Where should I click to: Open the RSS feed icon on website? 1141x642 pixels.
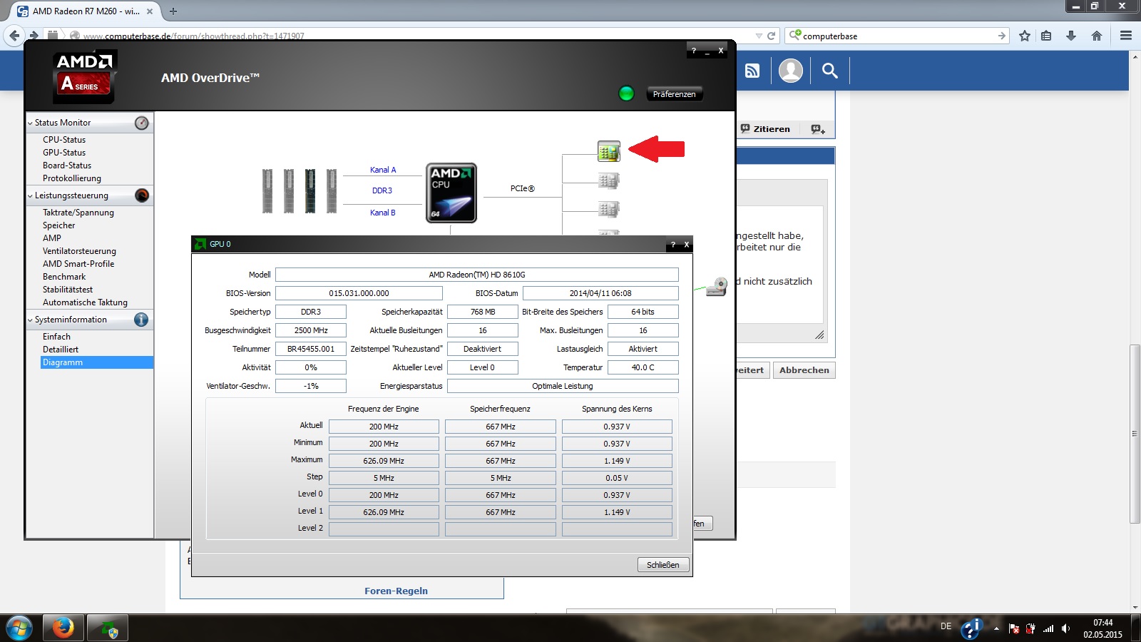click(x=752, y=71)
